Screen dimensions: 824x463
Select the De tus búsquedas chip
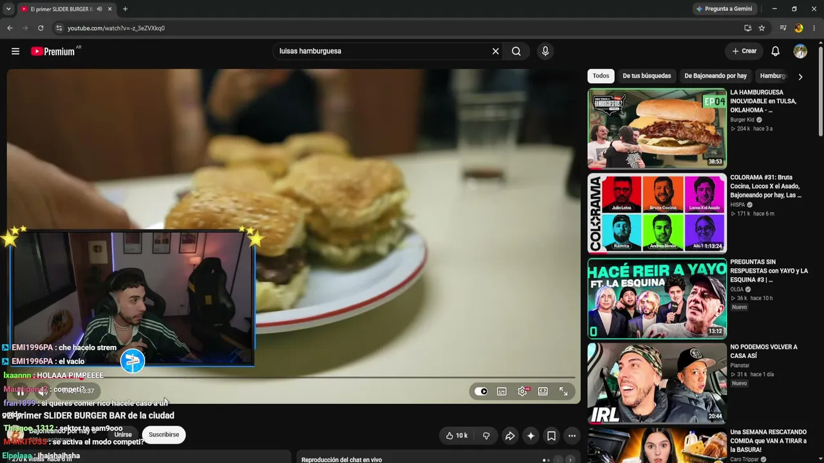[646, 76]
